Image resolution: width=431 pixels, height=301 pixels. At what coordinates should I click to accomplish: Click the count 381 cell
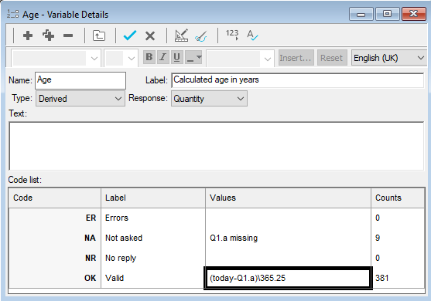[x=398, y=278]
